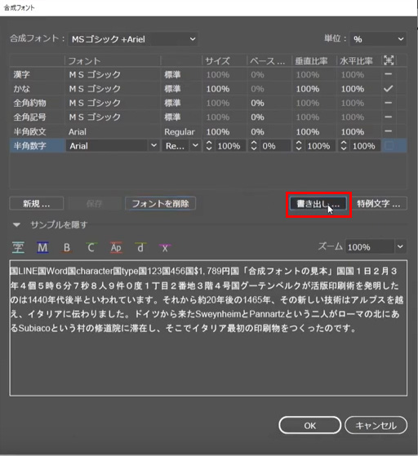Toggle the em box guide icon (M)
The height and width of the screenshot is (456, 418).
42,247
